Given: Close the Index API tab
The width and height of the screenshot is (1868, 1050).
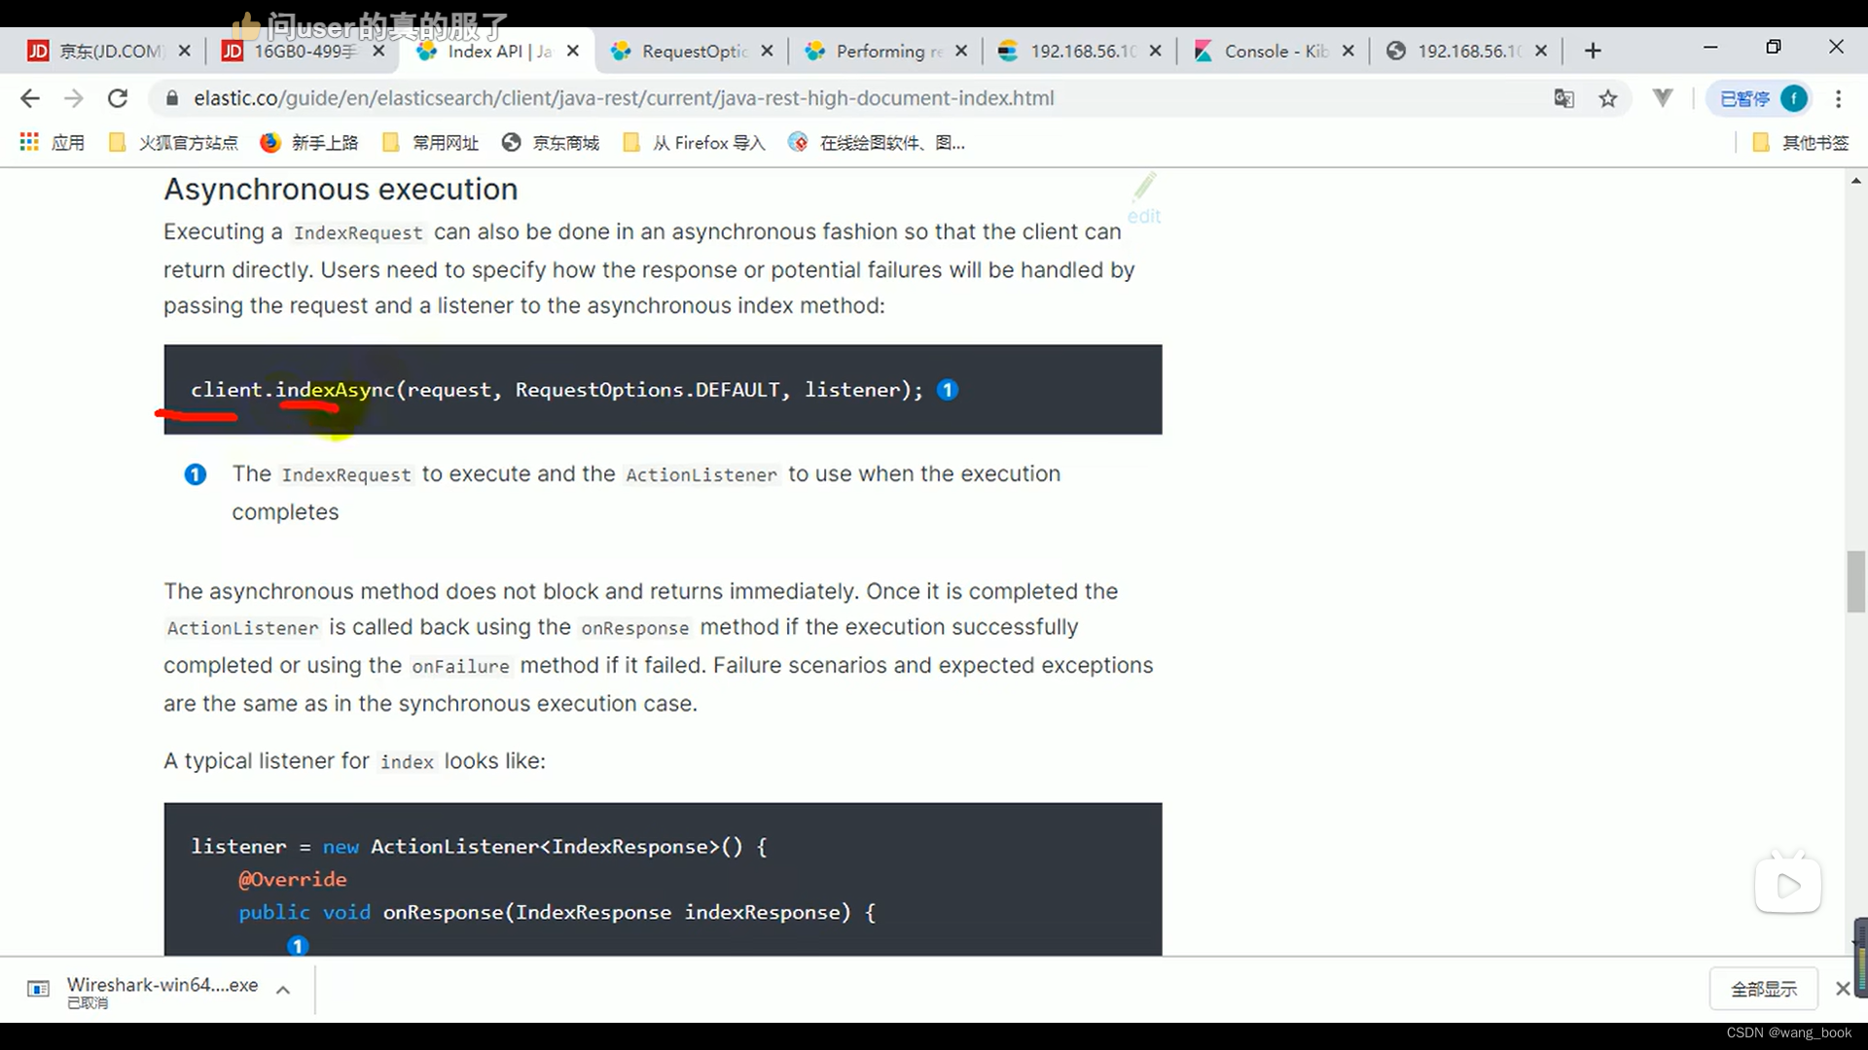Looking at the screenshot, I should pos(573,51).
